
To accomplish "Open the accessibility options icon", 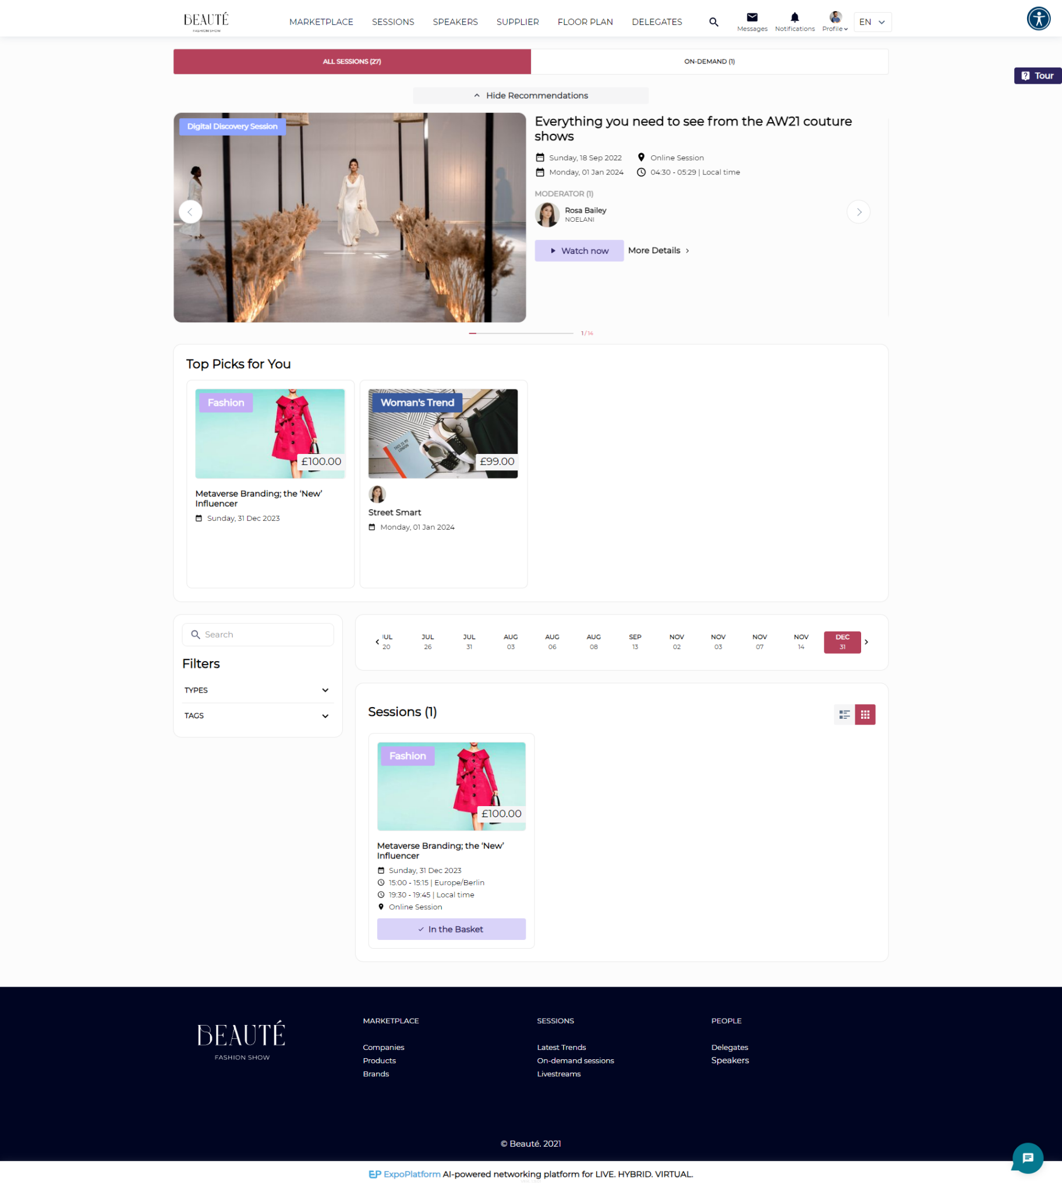I will point(1038,19).
